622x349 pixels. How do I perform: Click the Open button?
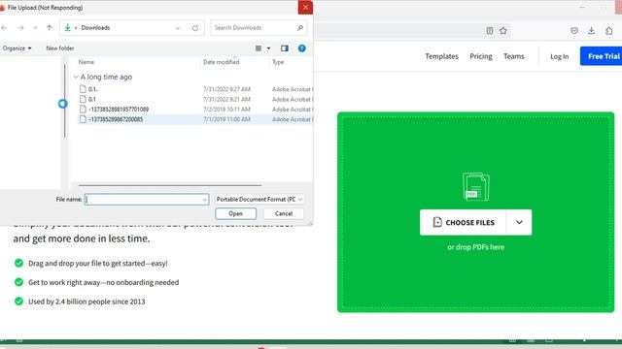[x=235, y=213]
